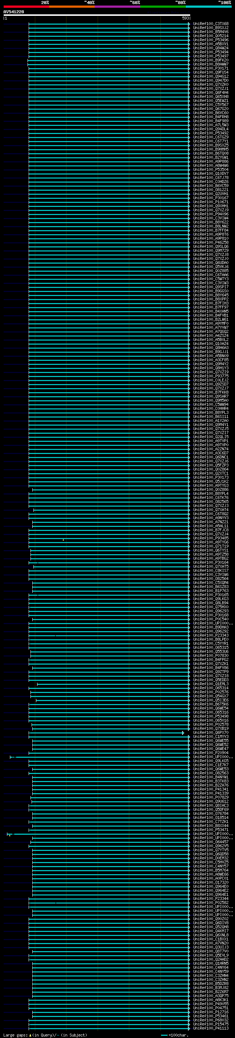The height and width of the screenshot is (1038, 235).
Task: Open the hit UniRef100_A5BXV1
Action: 211,44
